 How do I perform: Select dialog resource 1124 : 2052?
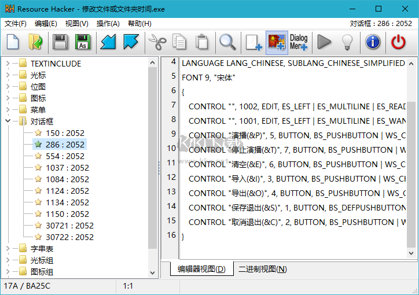[67, 191]
